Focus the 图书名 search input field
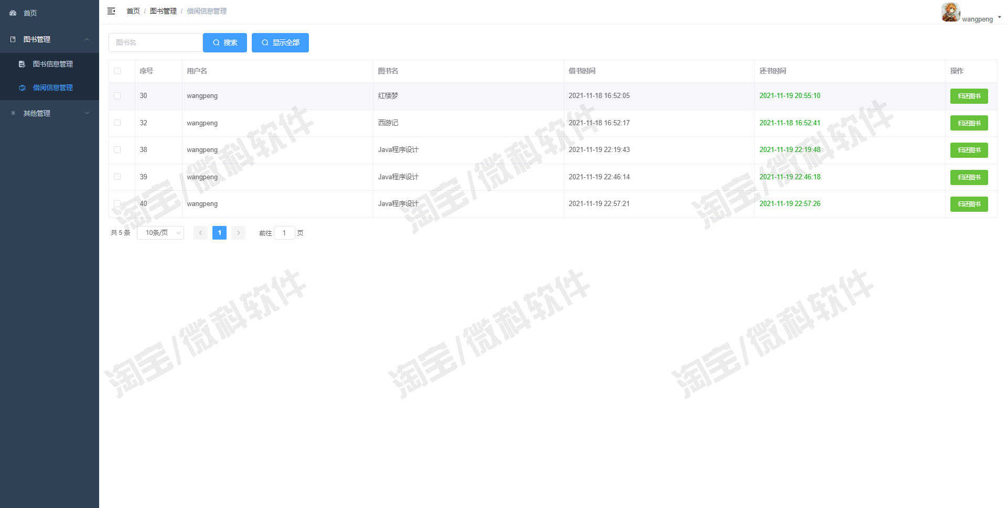The width and height of the screenshot is (1007, 508). pos(156,42)
